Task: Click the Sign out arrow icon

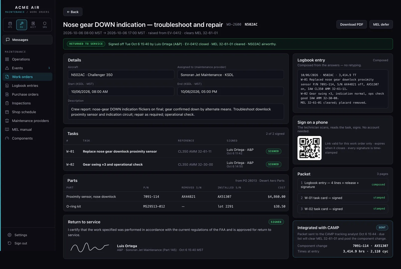Action: click(x=10, y=243)
